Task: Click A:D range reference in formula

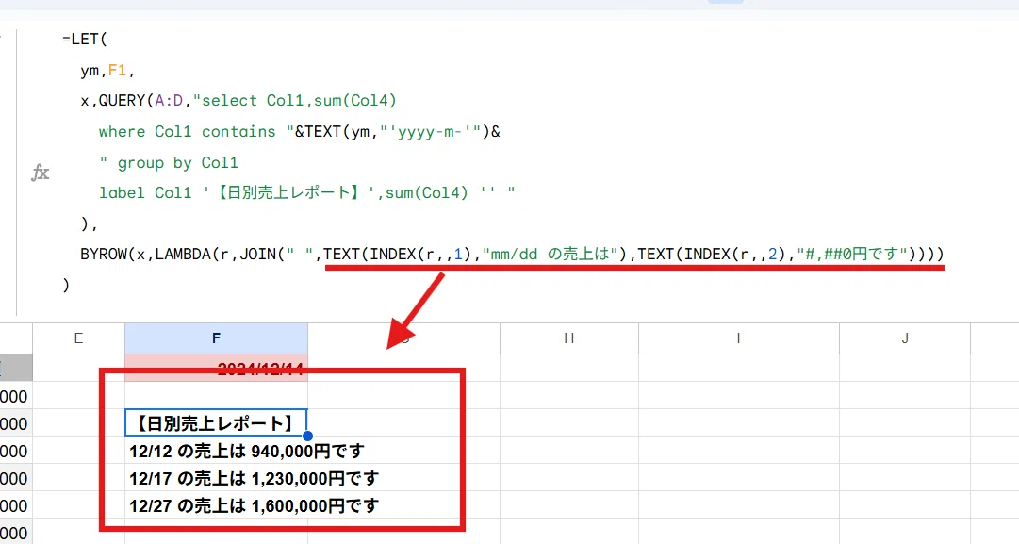Action: [x=169, y=101]
